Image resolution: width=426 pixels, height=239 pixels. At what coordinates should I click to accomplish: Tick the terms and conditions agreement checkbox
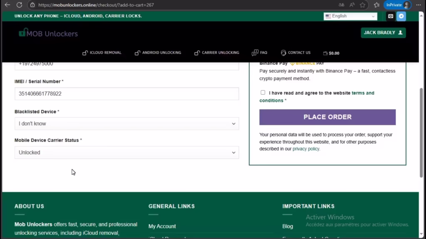(263, 93)
